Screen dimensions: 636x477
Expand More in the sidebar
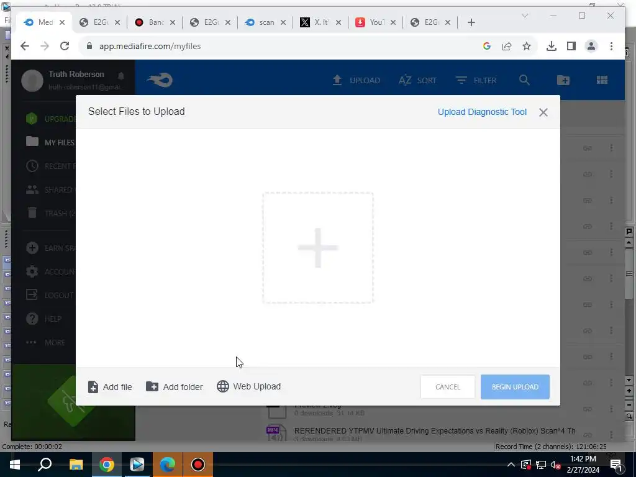click(45, 342)
